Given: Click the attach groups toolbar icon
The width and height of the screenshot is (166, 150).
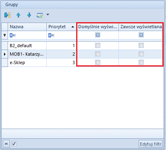Looking at the screenshot, I should [7, 15].
